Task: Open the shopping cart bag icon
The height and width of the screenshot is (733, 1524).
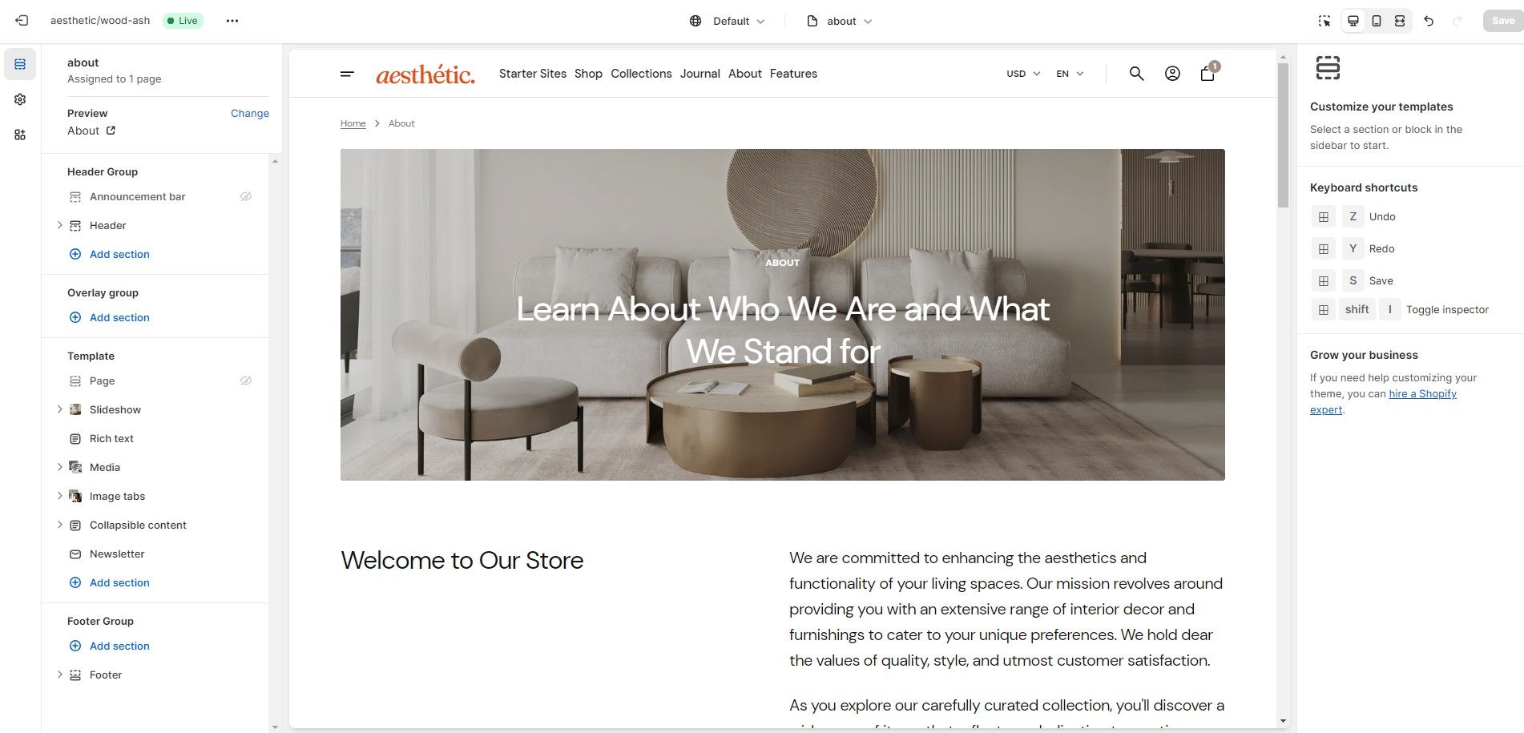Action: 1208,74
